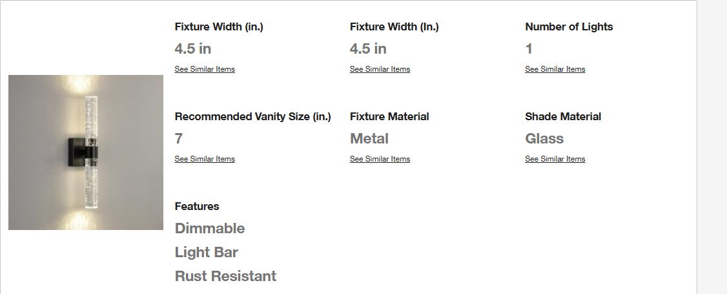Click the capitalized Fixture Width (In.) heading
The height and width of the screenshot is (294, 727).
(x=394, y=27)
